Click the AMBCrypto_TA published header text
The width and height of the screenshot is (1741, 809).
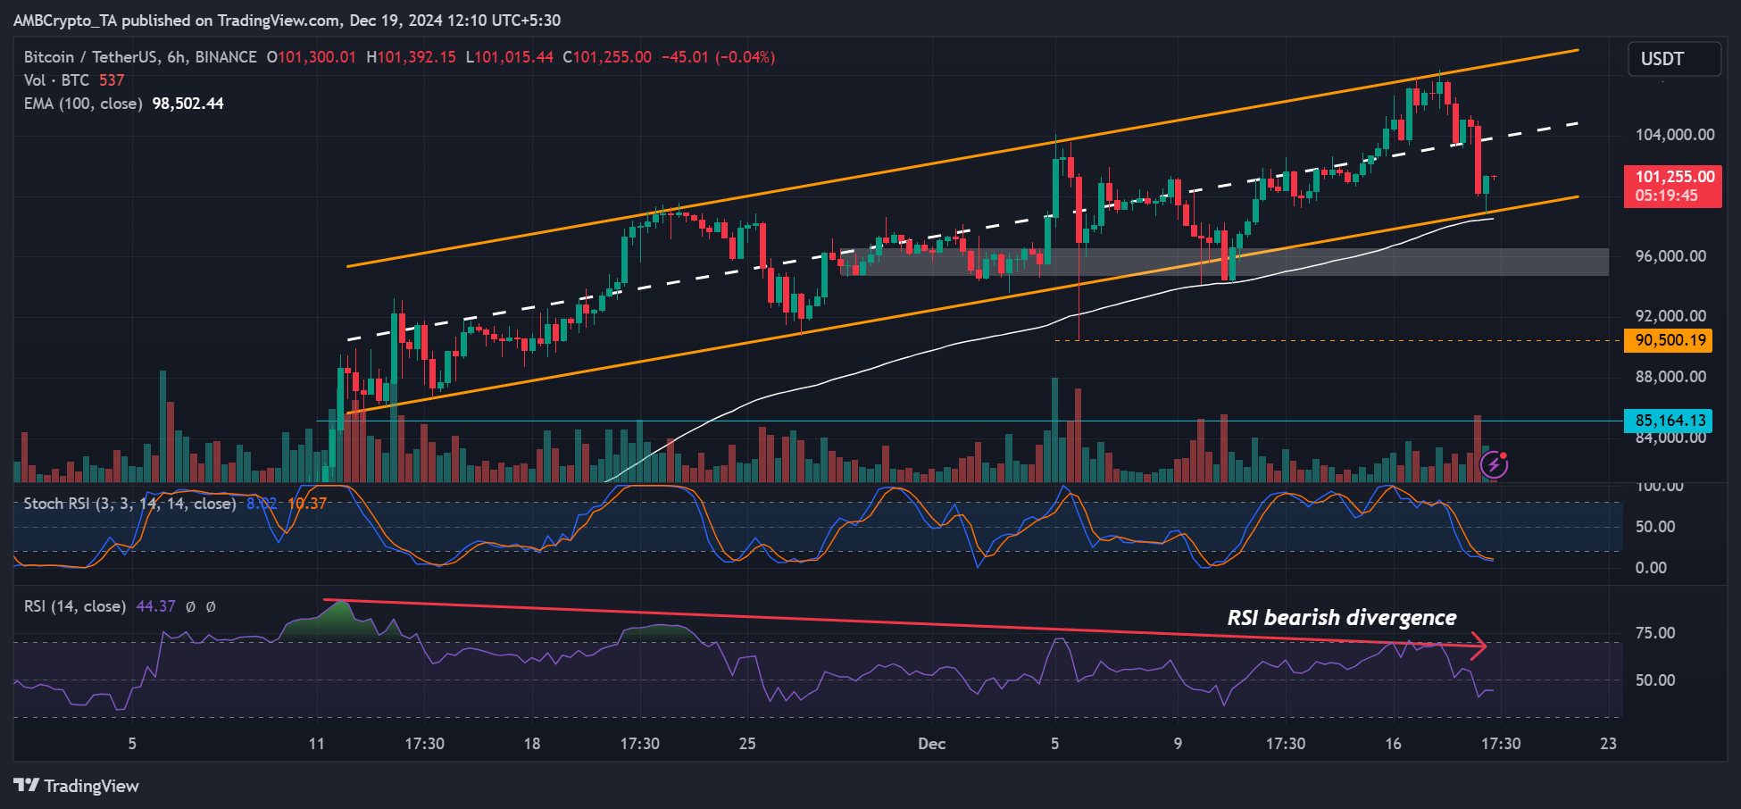point(287,20)
